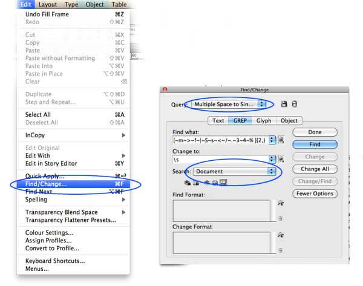Click the Change All button

pos(315,169)
